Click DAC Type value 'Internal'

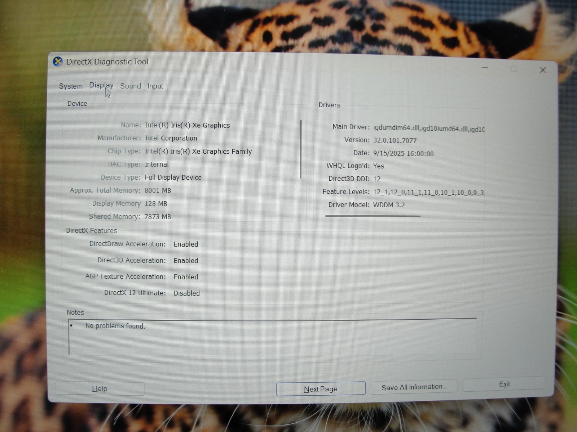pos(157,164)
